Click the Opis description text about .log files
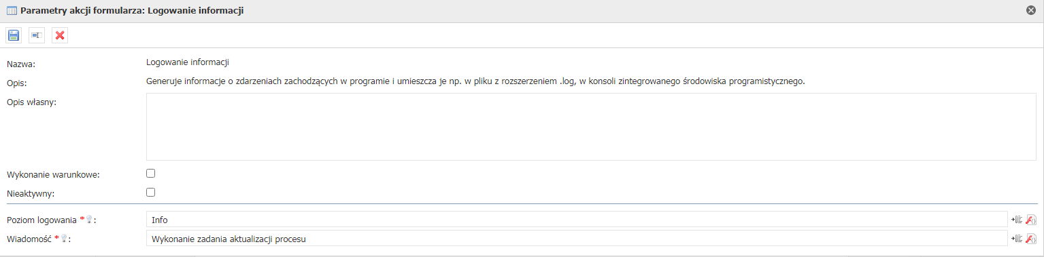This screenshot has width=1044, height=257. [475, 81]
